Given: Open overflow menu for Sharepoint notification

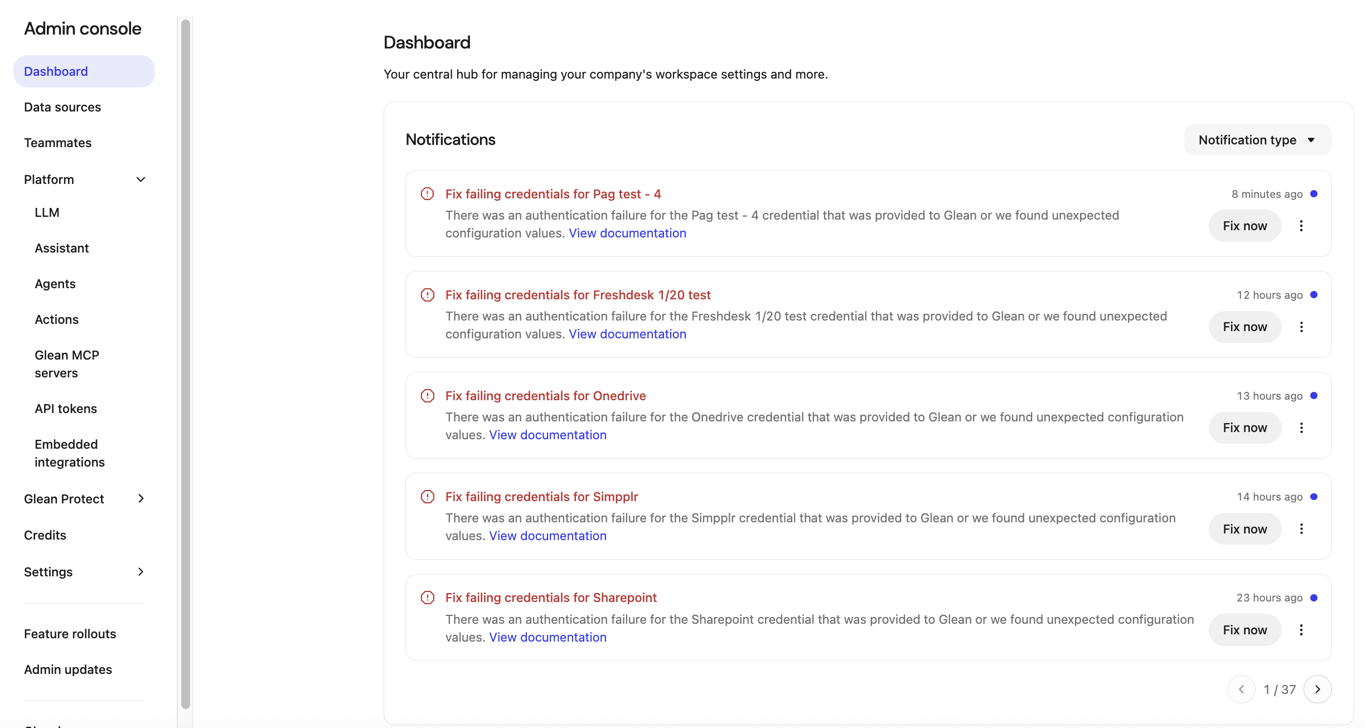Looking at the screenshot, I should point(1301,629).
